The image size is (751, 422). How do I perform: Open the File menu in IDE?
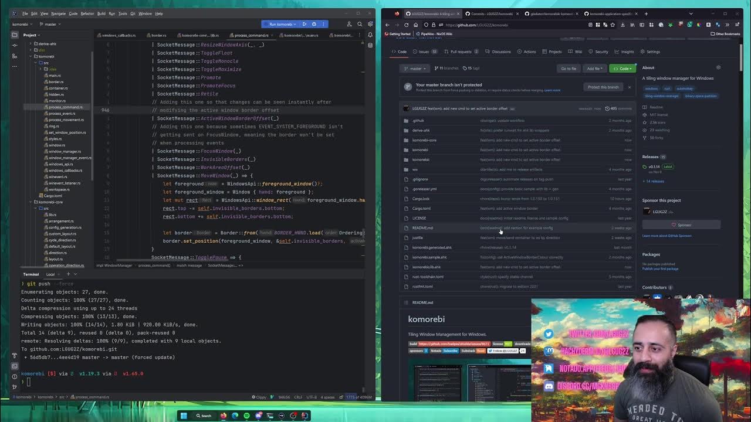tap(25, 13)
